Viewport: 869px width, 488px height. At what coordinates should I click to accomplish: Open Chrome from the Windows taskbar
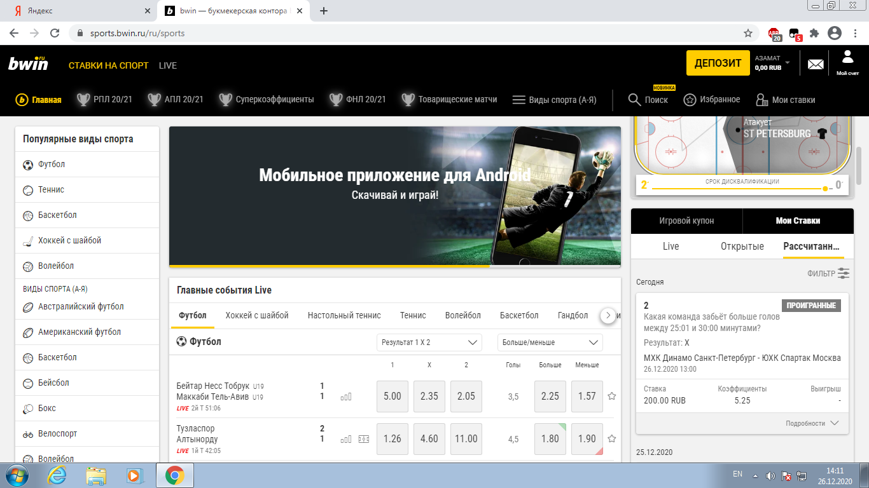tap(175, 475)
